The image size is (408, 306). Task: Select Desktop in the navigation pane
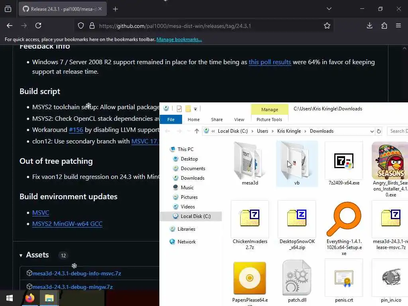pyautogui.click(x=189, y=159)
